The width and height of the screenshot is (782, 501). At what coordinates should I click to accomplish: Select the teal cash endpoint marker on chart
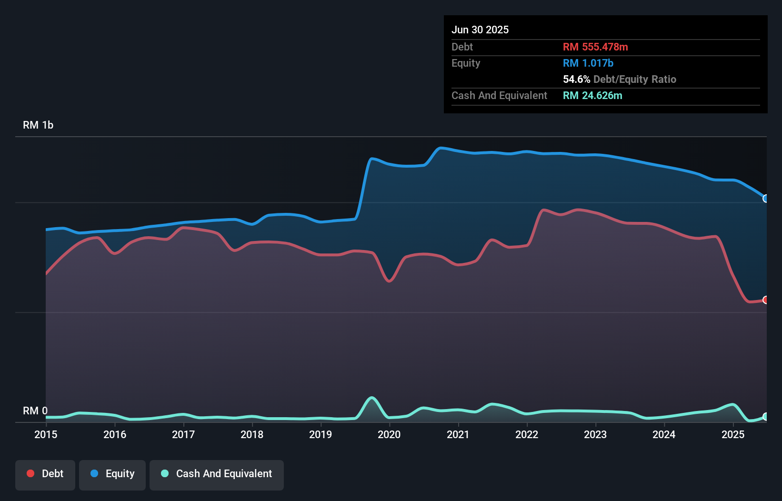pyautogui.click(x=765, y=416)
